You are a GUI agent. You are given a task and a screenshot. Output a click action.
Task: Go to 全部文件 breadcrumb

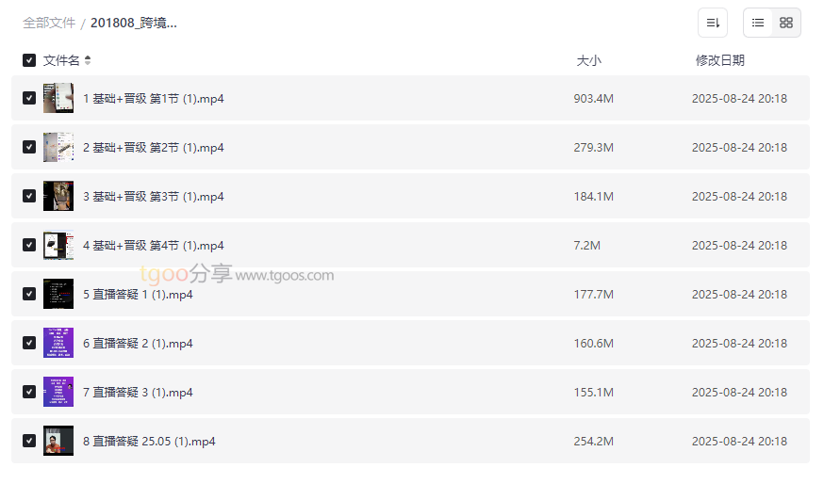pos(49,23)
